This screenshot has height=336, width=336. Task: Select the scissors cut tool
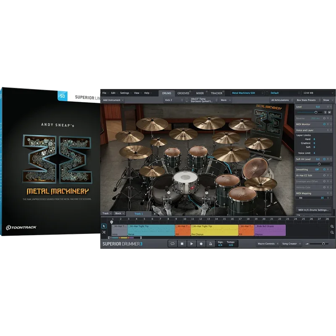104,233
